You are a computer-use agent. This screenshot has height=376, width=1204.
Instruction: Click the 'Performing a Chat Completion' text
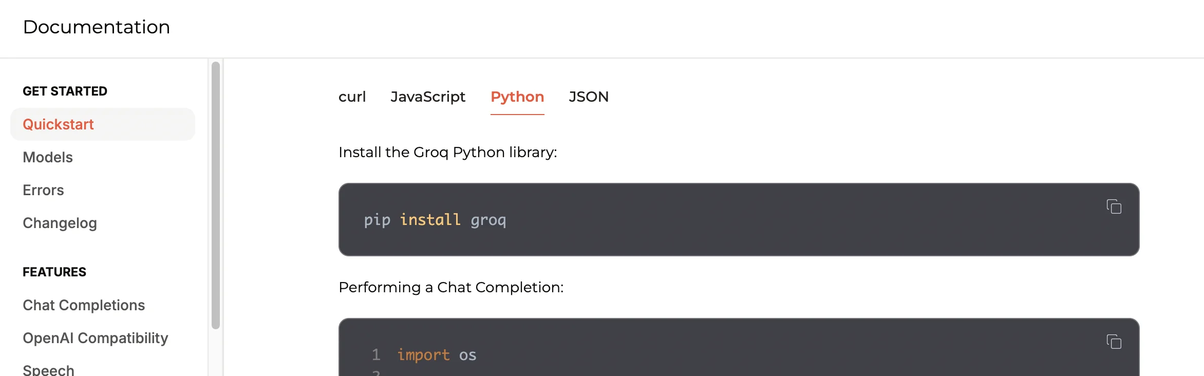(451, 287)
